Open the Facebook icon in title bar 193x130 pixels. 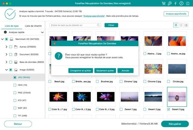point(176,3)
